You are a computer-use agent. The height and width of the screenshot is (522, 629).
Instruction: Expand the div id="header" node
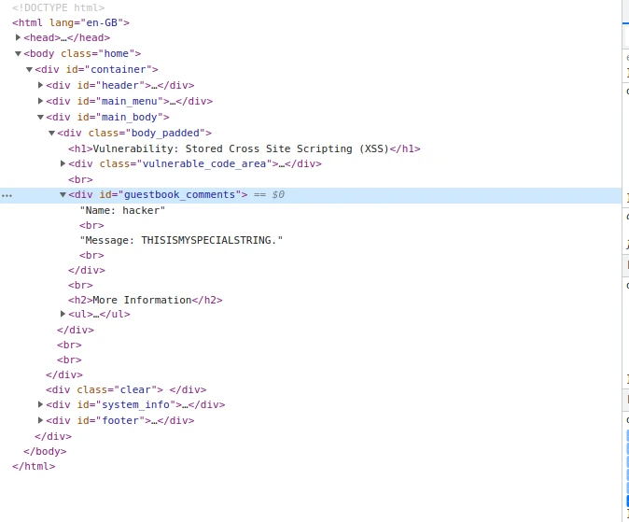(41, 85)
